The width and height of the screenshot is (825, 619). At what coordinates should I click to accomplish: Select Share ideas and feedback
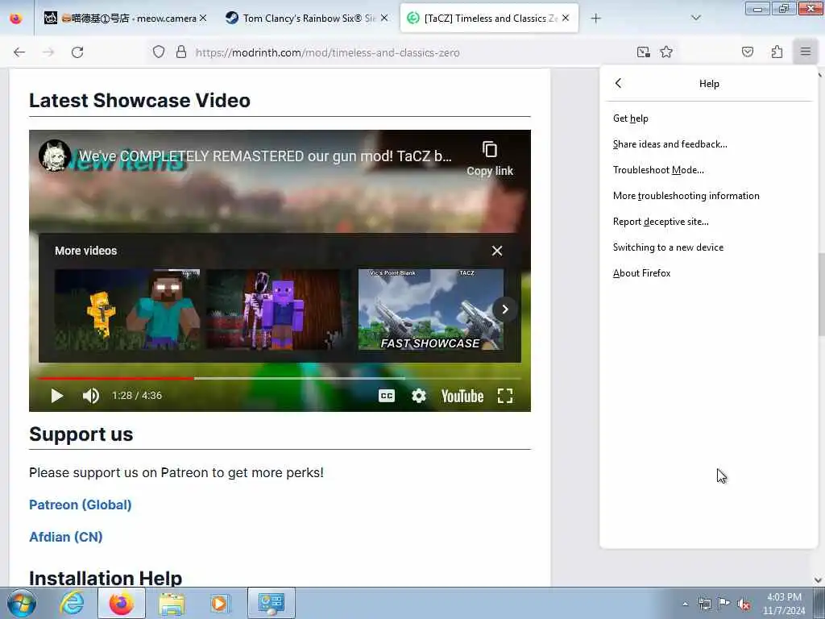pyautogui.click(x=709, y=144)
